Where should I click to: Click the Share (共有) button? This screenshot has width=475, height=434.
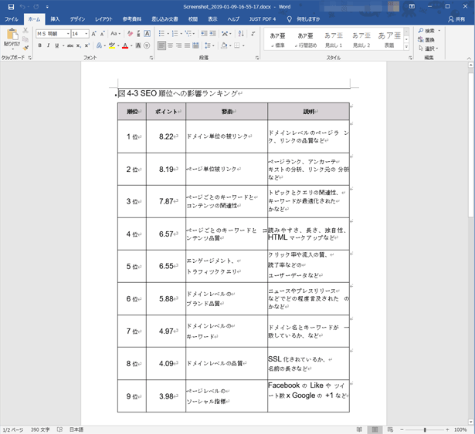coord(456,19)
